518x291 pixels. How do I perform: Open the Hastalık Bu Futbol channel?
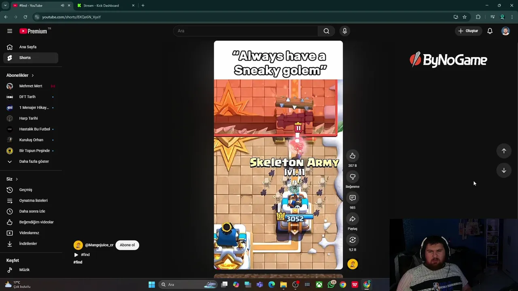click(x=31, y=129)
